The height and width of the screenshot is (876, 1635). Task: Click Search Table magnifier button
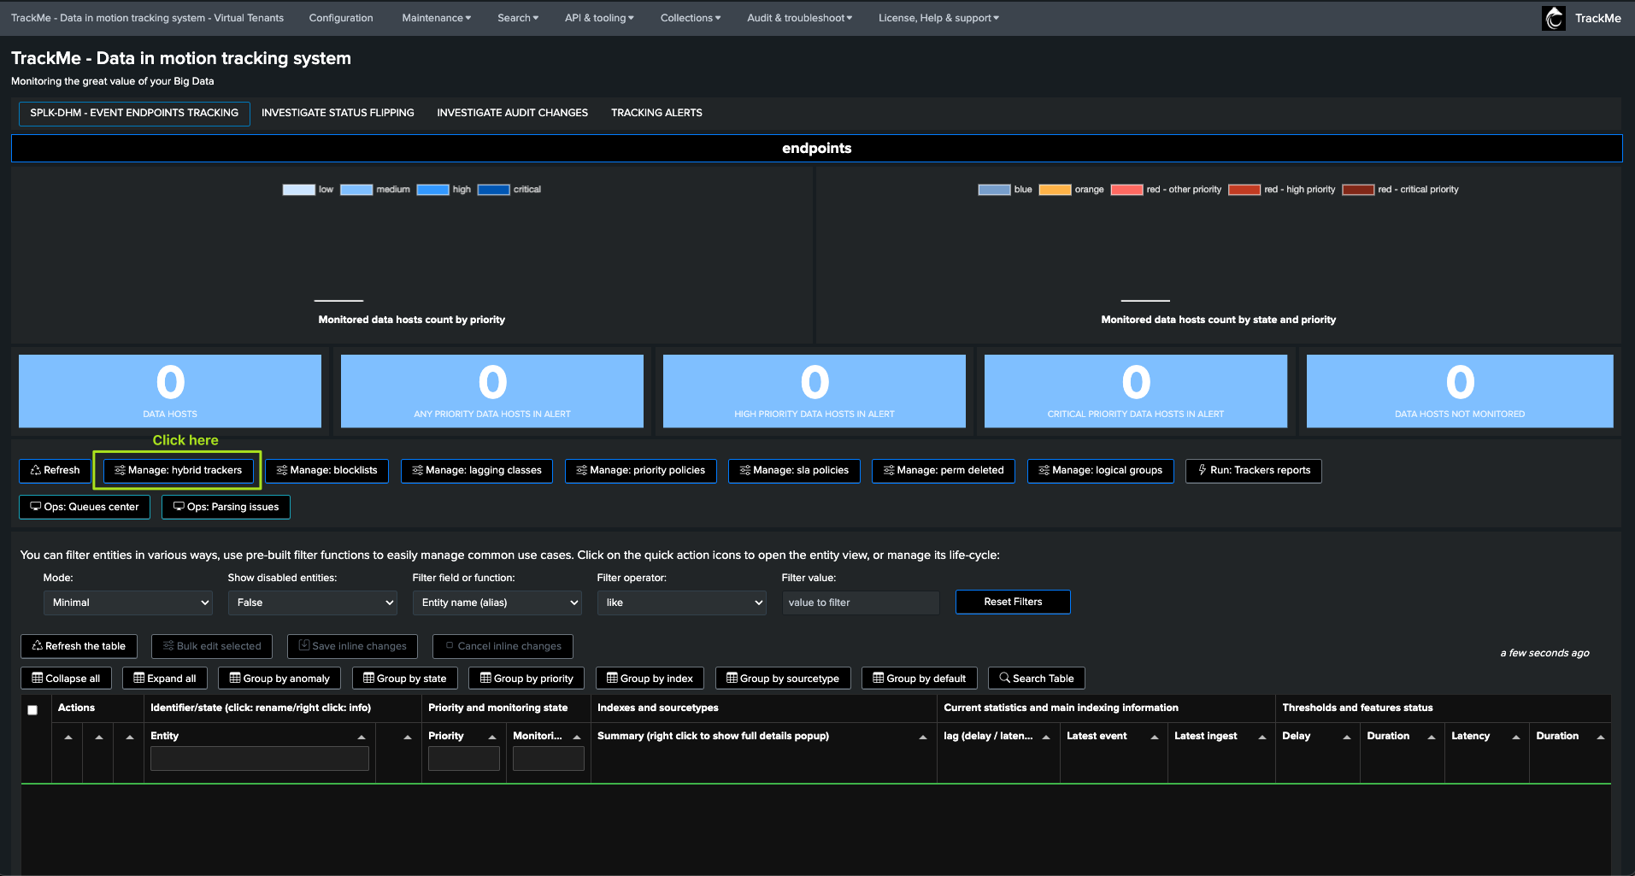1036,679
